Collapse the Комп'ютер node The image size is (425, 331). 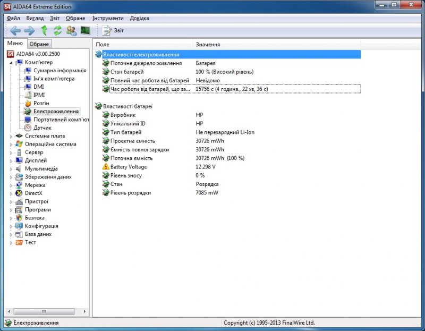click(12, 62)
